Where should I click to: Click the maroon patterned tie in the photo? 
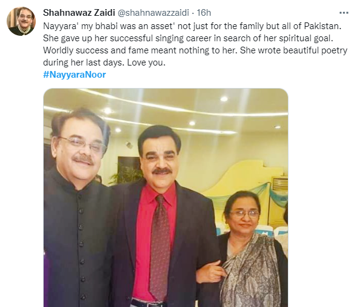coord(160,248)
